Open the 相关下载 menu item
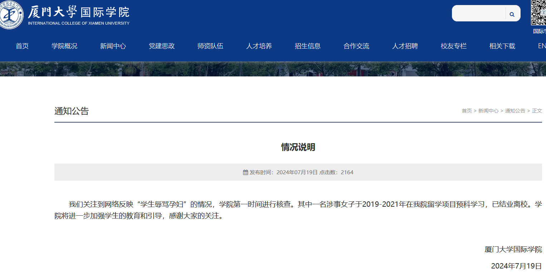The height and width of the screenshot is (276, 546). tap(502, 46)
